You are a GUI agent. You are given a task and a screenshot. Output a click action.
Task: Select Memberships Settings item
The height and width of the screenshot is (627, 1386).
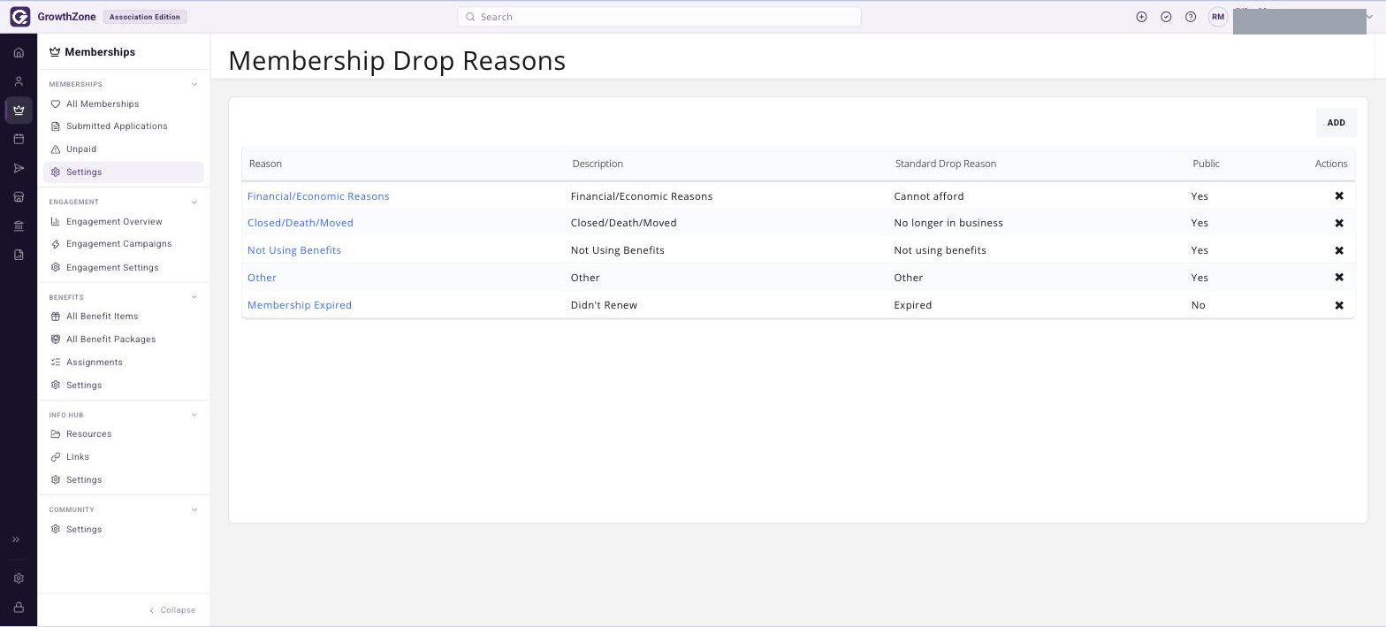tap(124, 172)
